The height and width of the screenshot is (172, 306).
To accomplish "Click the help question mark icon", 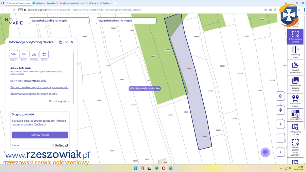I will pos(61,42).
